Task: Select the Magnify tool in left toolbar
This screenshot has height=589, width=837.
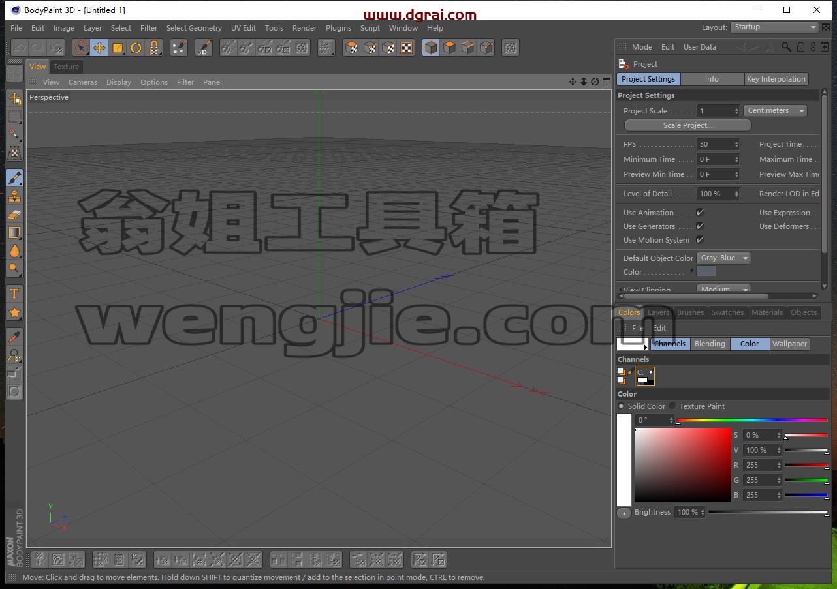Action: (x=14, y=355)
